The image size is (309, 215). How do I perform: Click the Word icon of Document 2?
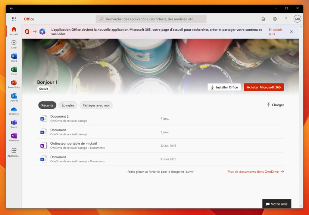coord(44,119)
